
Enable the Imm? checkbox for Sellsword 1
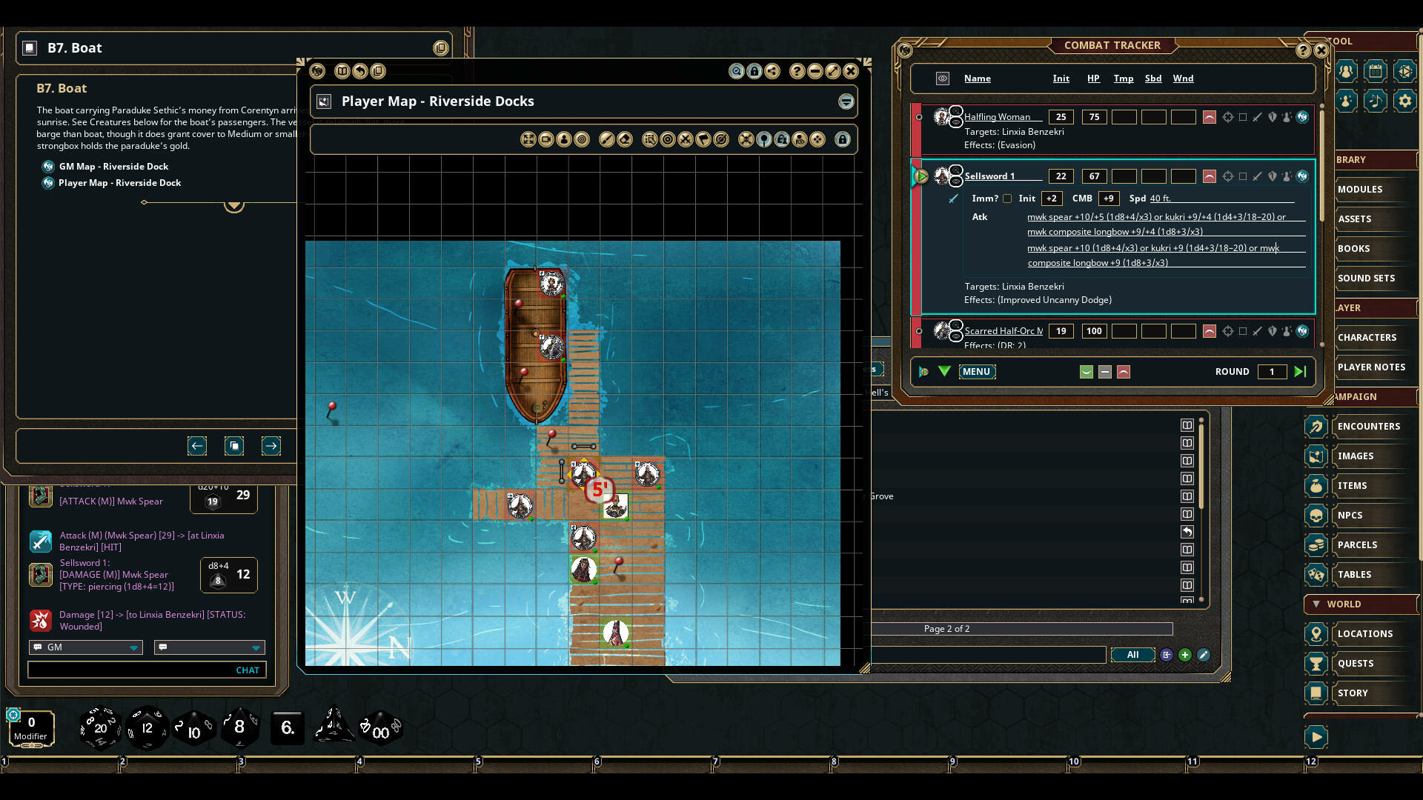[x=1008, y=199]
